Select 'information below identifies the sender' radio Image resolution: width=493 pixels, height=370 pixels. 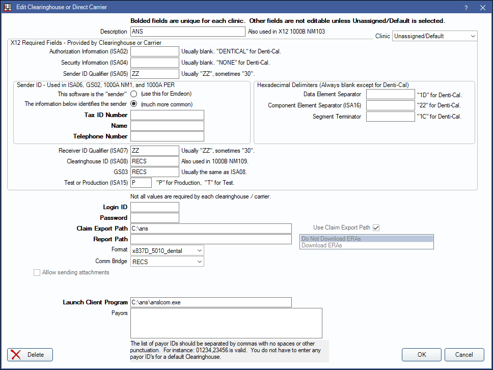tap(134, 104)
